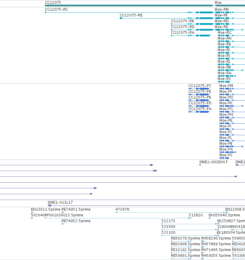This screenshot has height=260, width=245.
Task: Select the 513820 cDNA label
Action: (196, 215)
